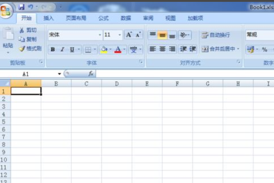
Task: Apply percent style
Action: pyautogui.click(x=264, y=49)
